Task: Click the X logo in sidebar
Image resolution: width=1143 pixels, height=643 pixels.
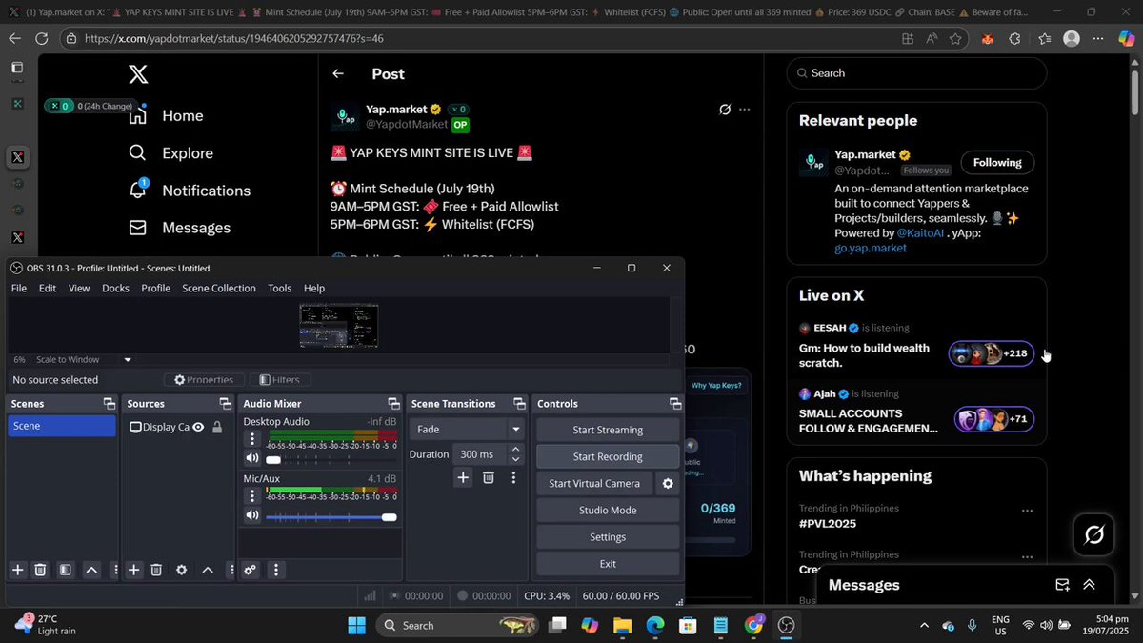Action: click(138, 73)
